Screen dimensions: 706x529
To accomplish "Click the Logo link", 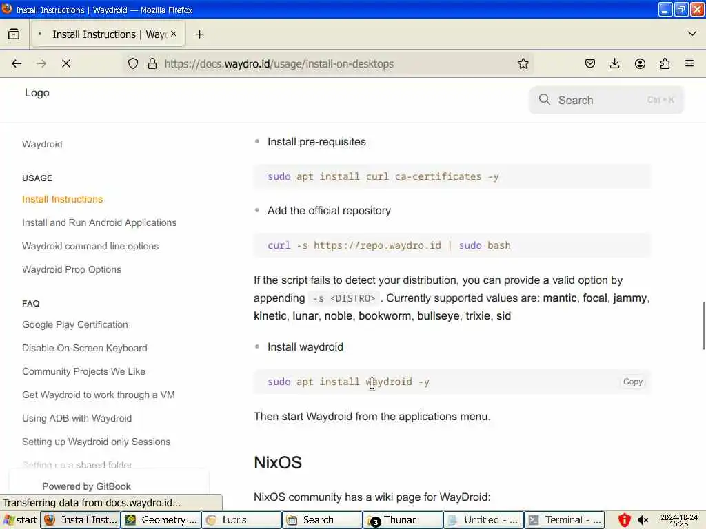I will (x=37, y=93).
